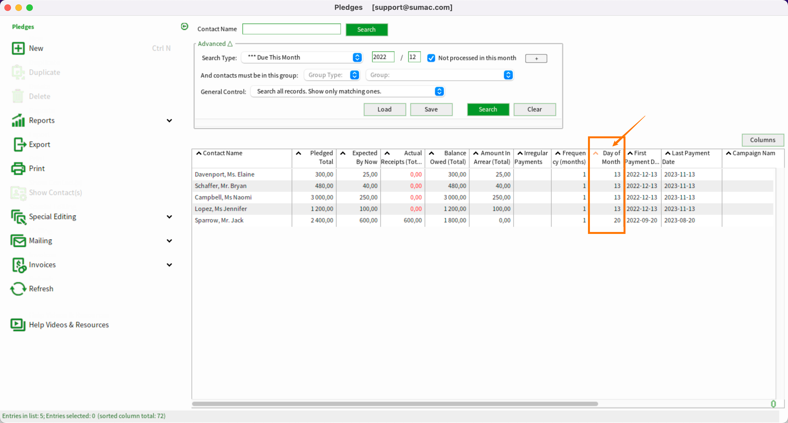Sort by Pledged Total column arrow

pos(299,153)
